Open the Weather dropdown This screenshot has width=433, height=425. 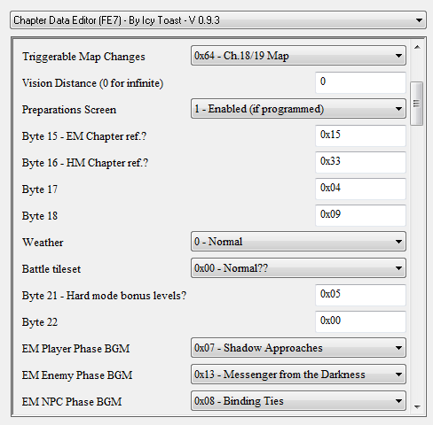tap(298, 242)
